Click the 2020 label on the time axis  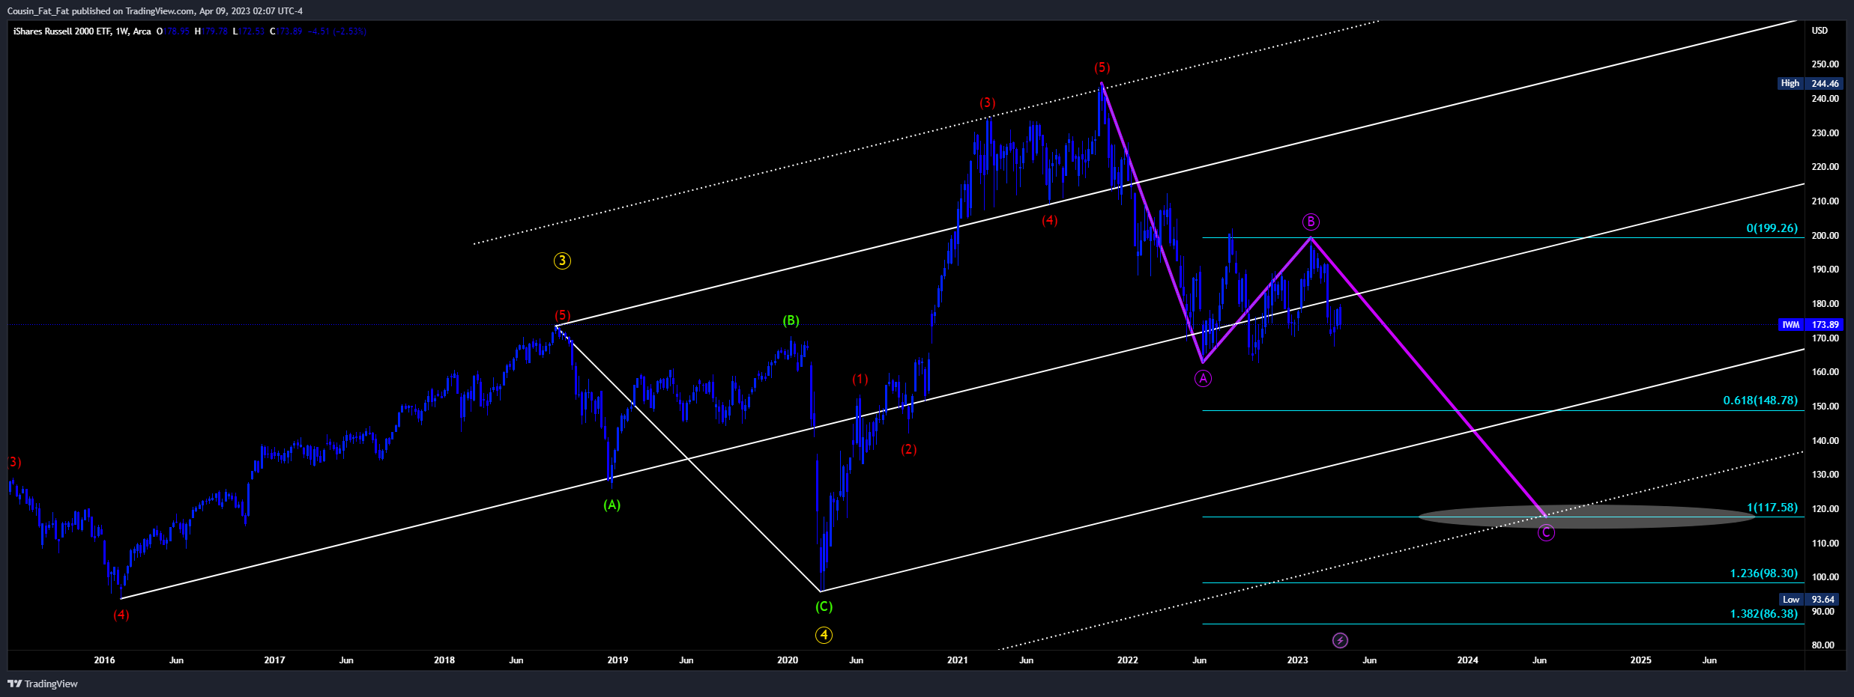click(788, 660)
